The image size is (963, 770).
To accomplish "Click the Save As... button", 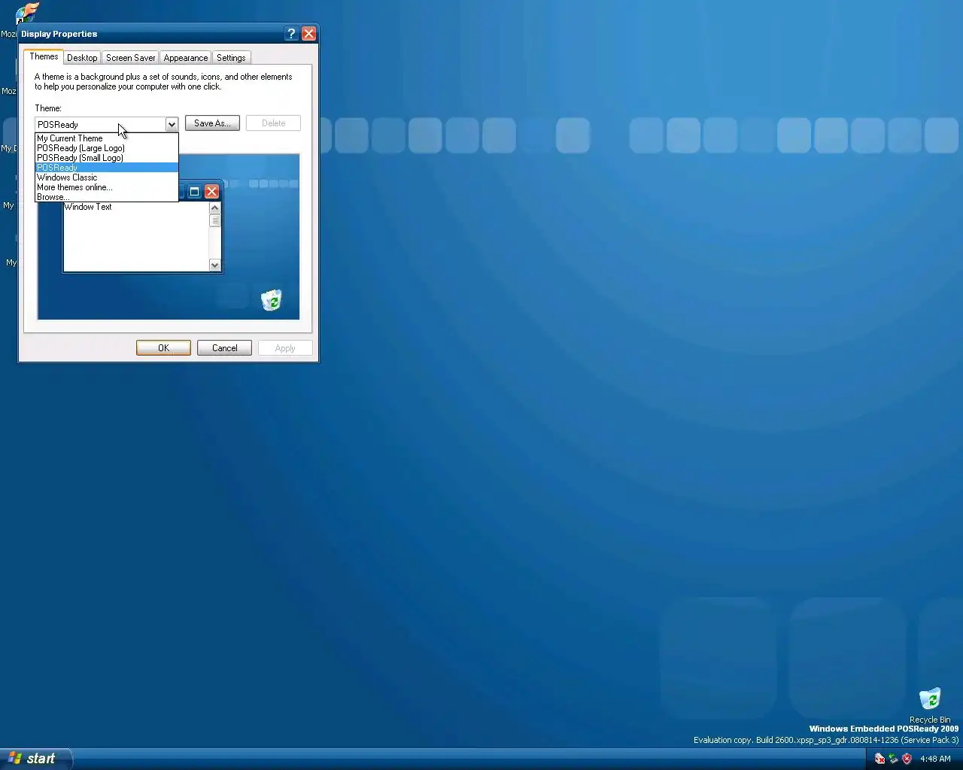I will point(212,123).
